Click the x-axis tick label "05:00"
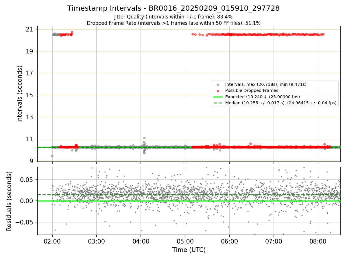The image size is (347, 260). (185, 241)
